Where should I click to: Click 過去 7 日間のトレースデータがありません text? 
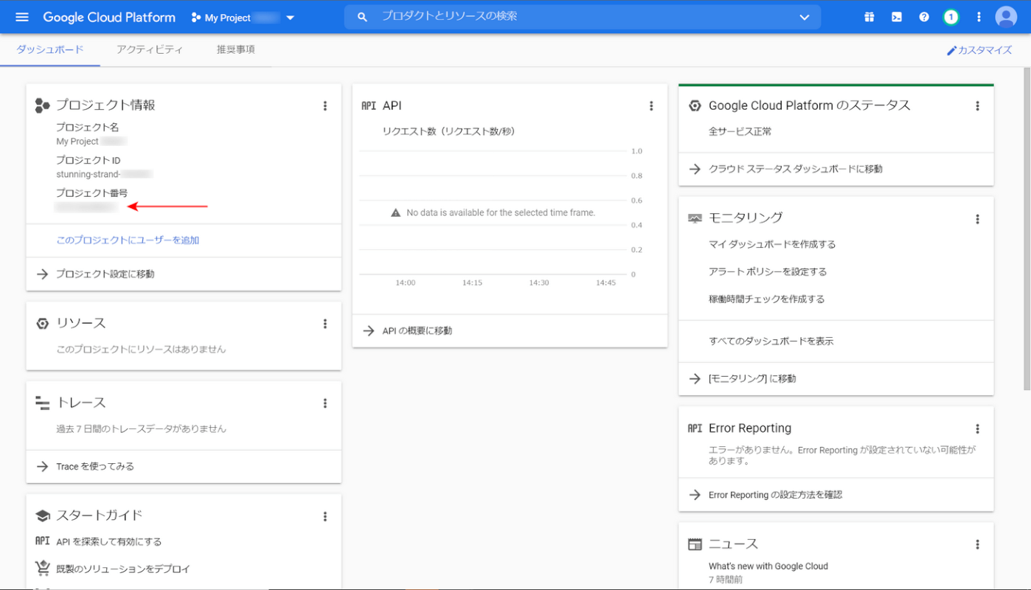point(141,429)
